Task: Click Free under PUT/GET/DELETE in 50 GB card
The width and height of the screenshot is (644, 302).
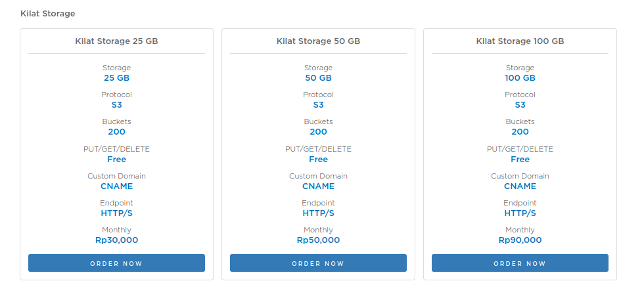Action: [318, 160]
